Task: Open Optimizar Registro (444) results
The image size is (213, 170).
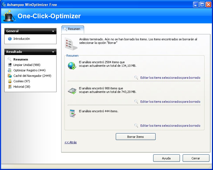Action: click(x=29, y=70)
